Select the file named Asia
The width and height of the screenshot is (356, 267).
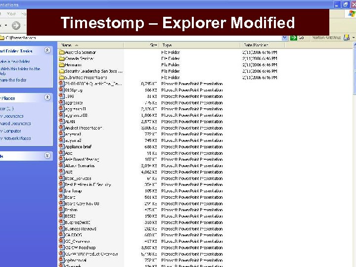coord(69,153)
